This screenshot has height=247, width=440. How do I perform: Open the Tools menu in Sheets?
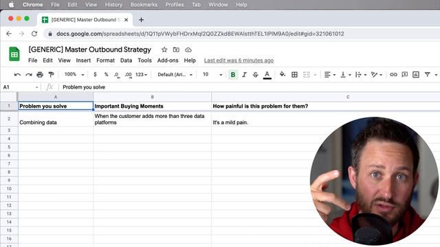(144, 60)
